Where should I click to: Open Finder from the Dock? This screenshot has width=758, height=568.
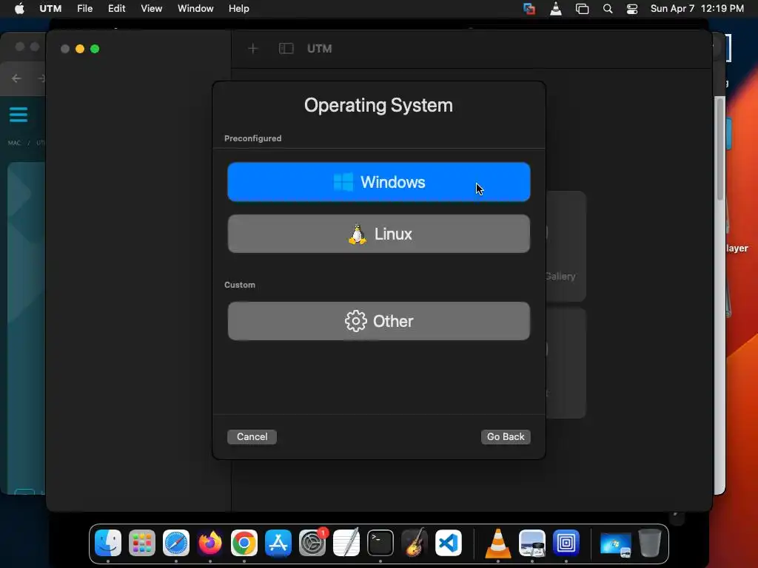click(x=108, y=543)
